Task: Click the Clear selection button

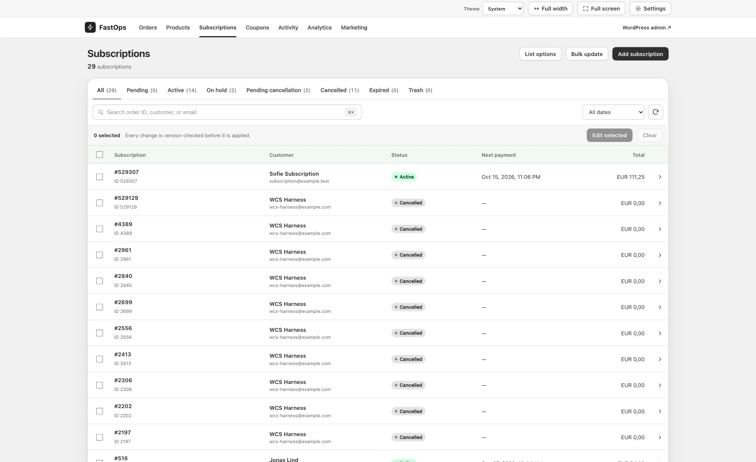Action: coord(650,135)
